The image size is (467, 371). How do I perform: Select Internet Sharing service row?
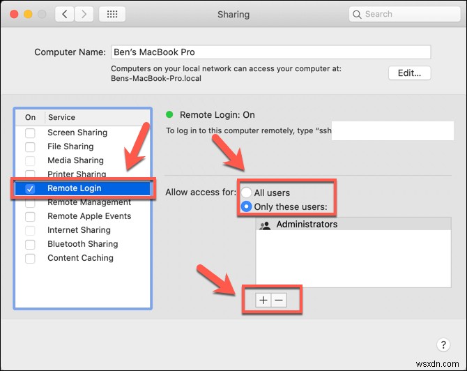[x=83, y=230]
